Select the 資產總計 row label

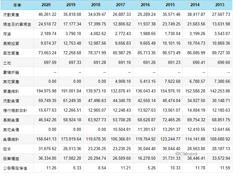[11, 91]
